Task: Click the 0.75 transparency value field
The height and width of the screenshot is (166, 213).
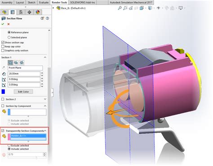Action: point(26,154)
